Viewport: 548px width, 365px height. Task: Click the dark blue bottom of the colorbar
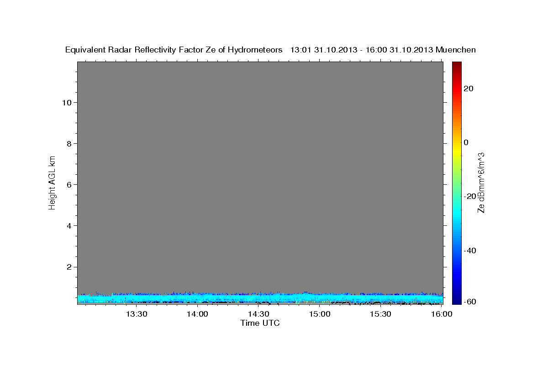click(457, 300)
